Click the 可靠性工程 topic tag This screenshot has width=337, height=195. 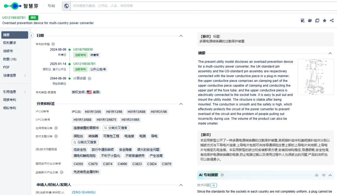tap(111, 136)
